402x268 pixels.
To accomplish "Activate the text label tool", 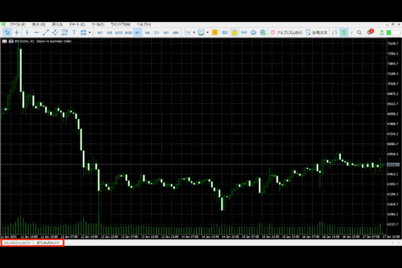I will coord(74,32).
